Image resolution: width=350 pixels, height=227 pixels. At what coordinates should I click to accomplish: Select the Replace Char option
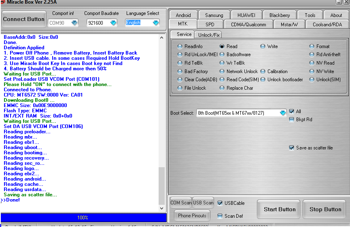[236, 88]
